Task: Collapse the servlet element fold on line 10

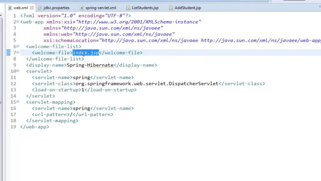Action: 18,71
